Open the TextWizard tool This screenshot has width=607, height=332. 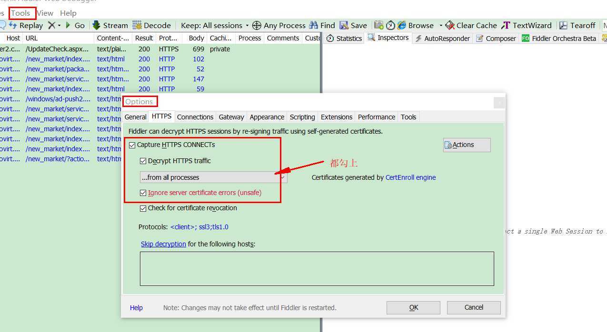(x=526, y=25)
